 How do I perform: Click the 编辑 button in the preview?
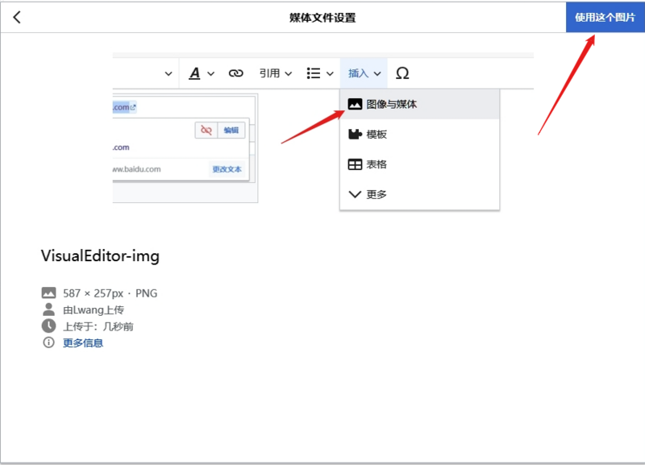click(x=232, y=130)
